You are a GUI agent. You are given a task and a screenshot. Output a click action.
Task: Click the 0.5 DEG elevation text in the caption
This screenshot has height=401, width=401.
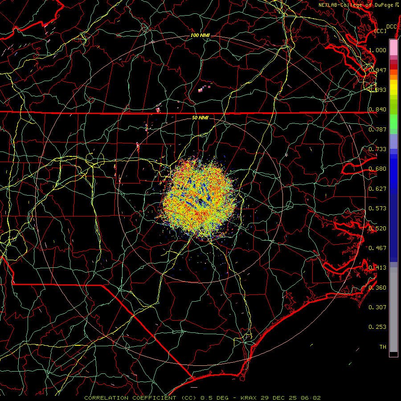[x=214, y=398]
